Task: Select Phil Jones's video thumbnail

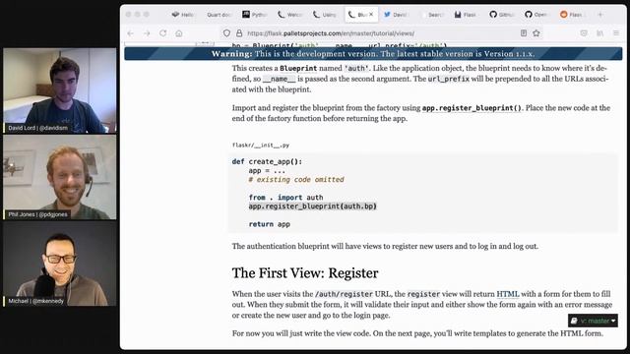Action: click(59, 177)
